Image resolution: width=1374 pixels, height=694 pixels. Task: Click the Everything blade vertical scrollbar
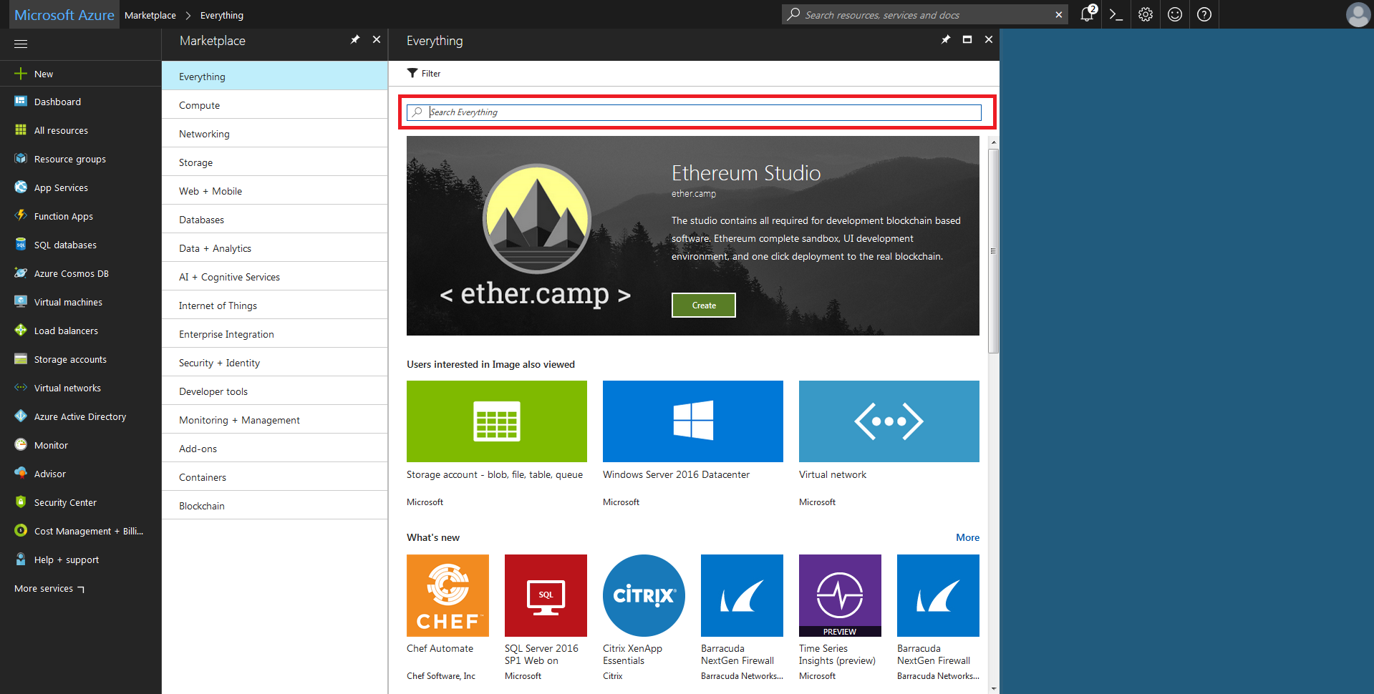[993, 250]
